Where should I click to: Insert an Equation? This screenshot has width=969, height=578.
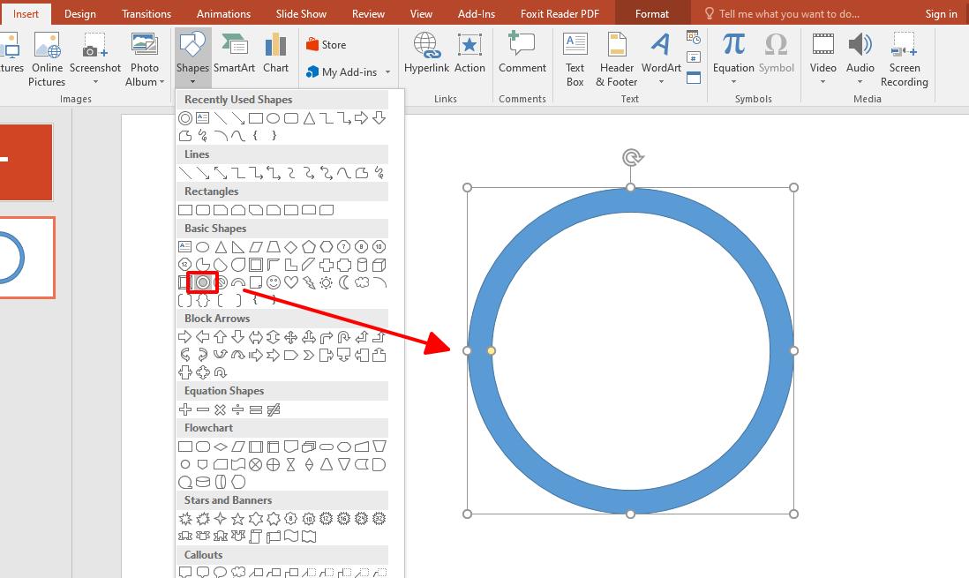click(x=733, y=49)
